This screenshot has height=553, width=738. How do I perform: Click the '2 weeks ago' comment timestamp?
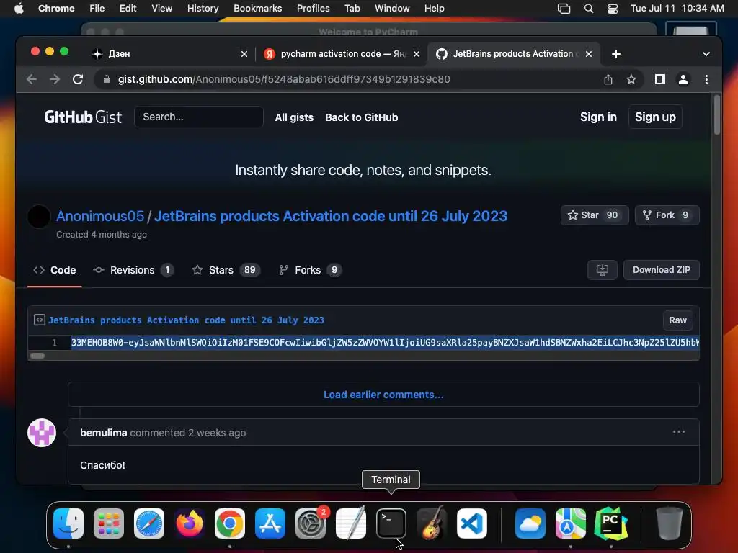tap(217, 433)
